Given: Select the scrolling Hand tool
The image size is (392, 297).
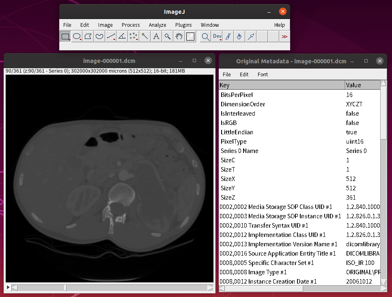Looking at the screenshot, I should click(178, 37).
